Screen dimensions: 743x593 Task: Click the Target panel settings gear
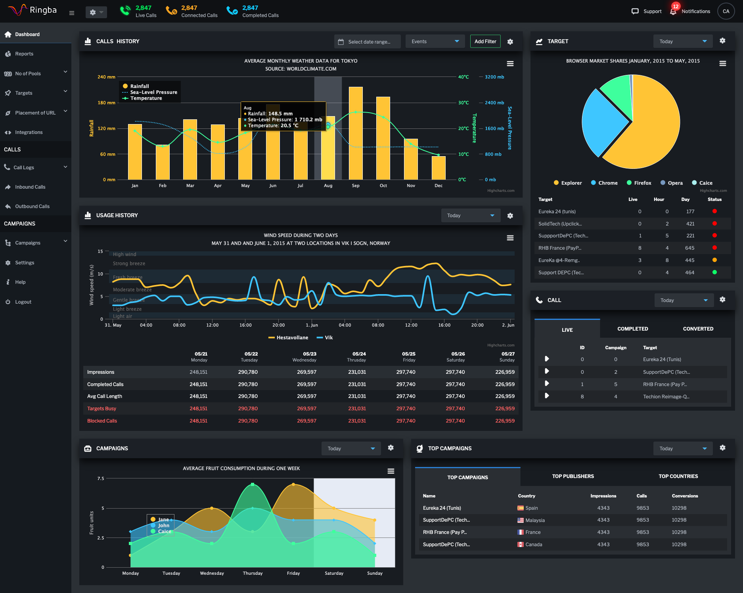point(722,41)
